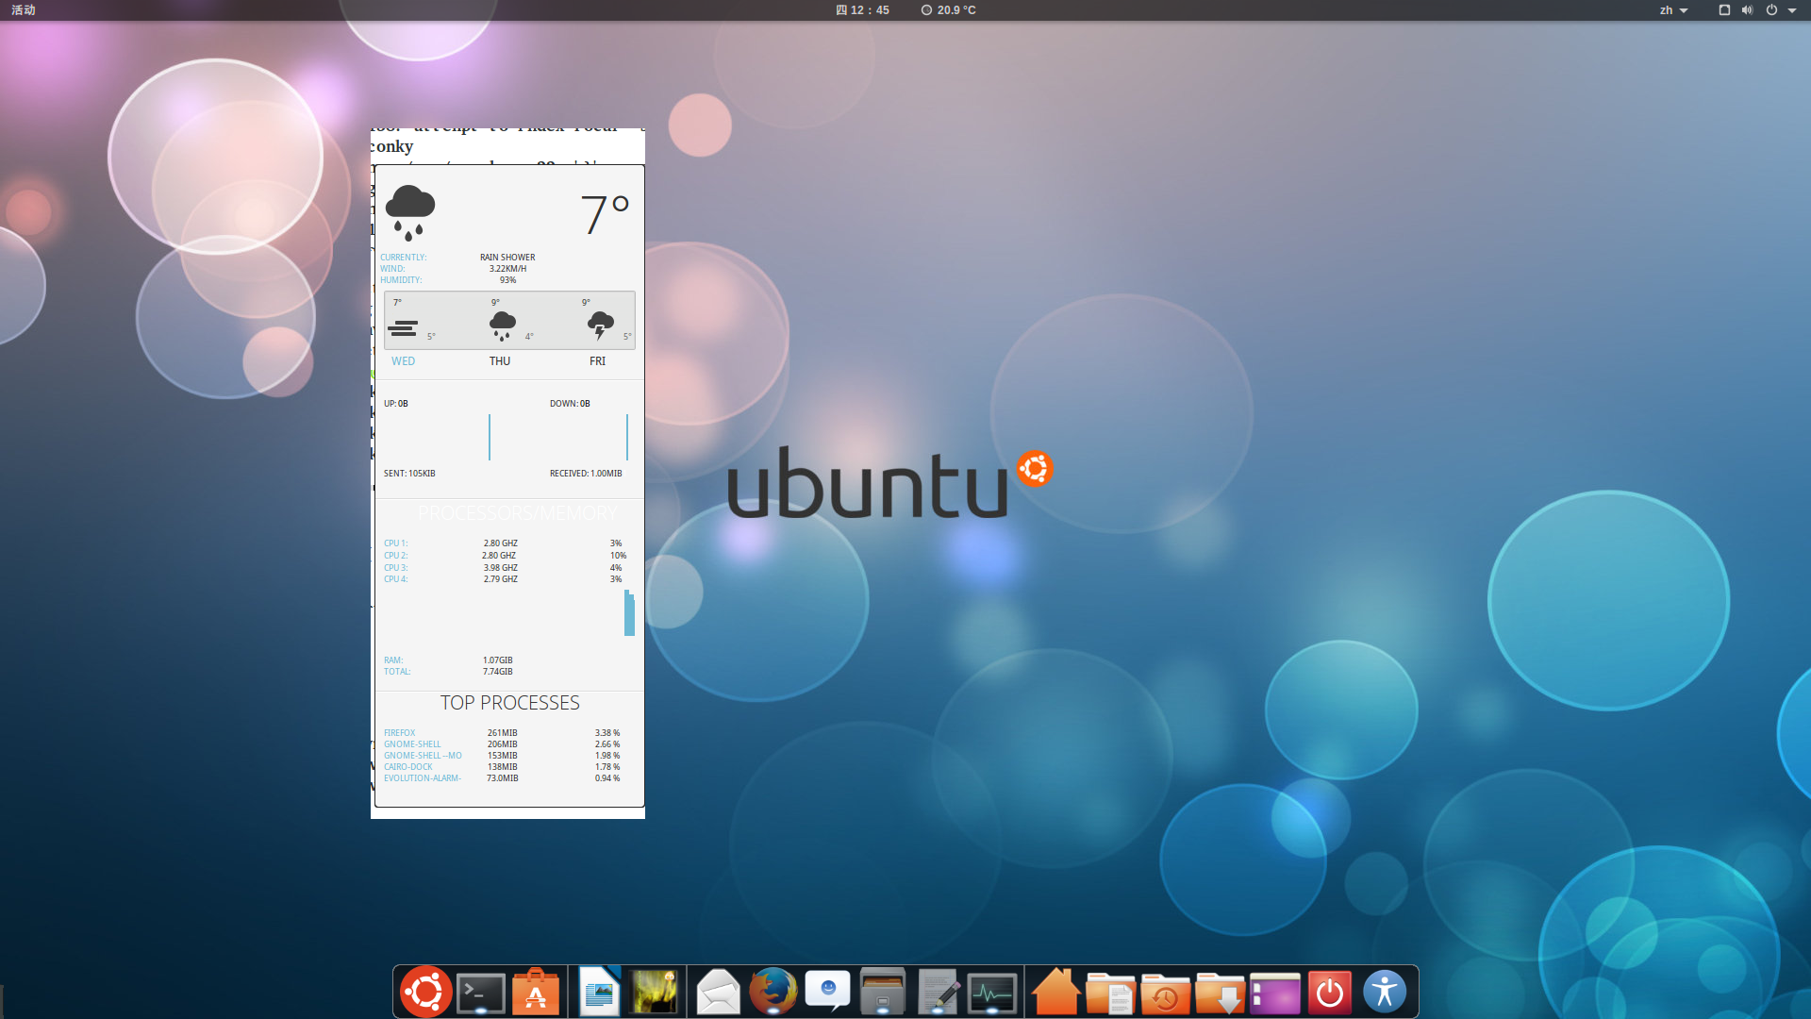Click the FIREFOX process row

[x=502, y=733]
